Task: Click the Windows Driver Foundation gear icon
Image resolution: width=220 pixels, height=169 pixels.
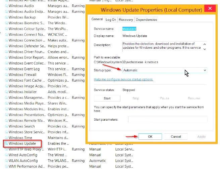Action: coord(6,52)
